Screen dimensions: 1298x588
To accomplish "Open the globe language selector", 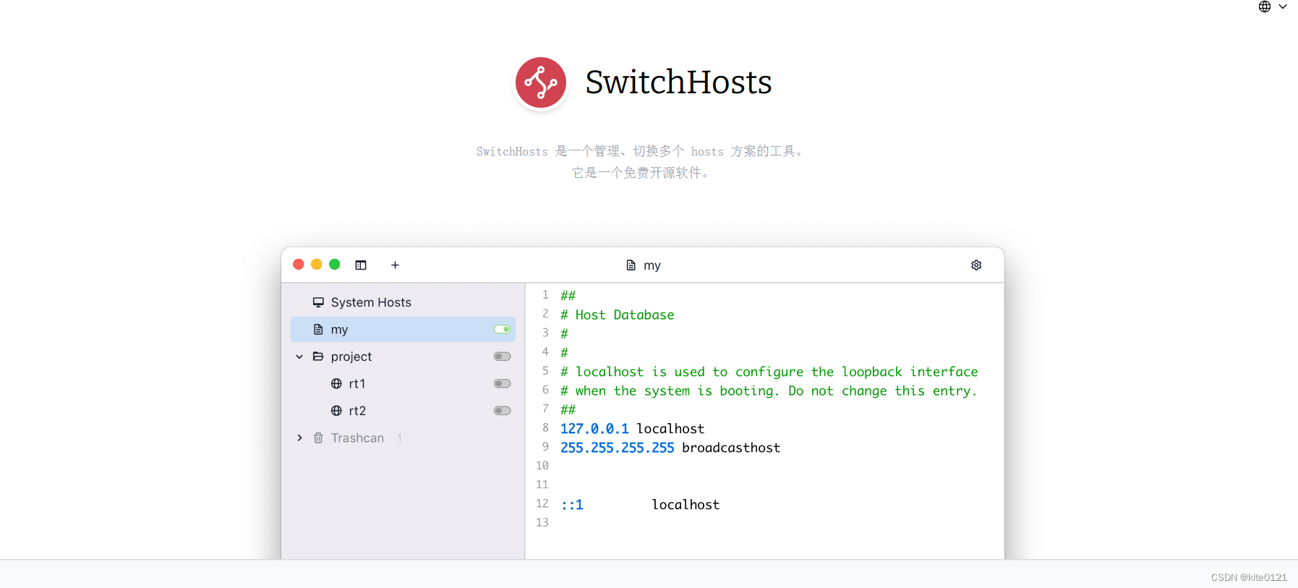I will [x=1265, y=7].
